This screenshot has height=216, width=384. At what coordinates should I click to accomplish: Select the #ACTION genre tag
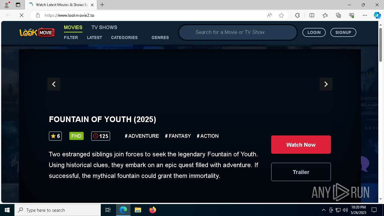208,136
